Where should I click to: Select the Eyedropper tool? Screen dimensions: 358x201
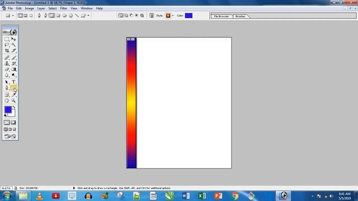tap(13, 94)
